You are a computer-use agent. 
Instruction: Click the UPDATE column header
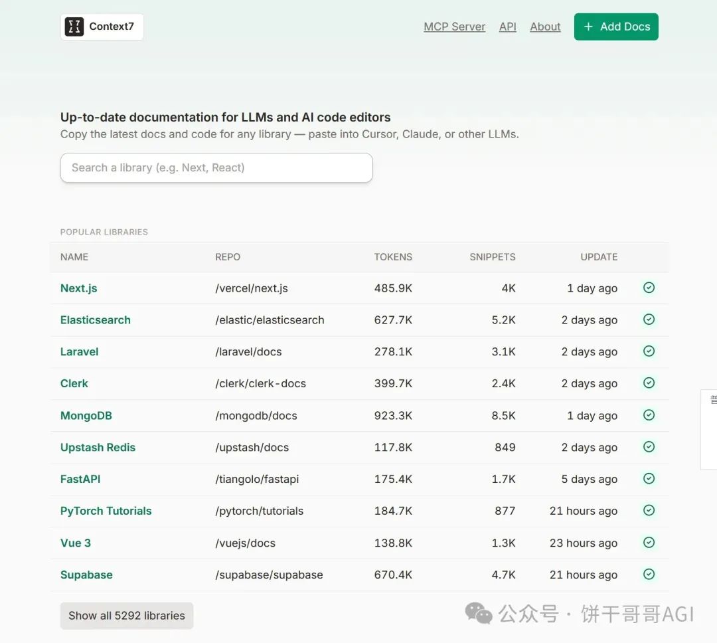click(599, 257)
